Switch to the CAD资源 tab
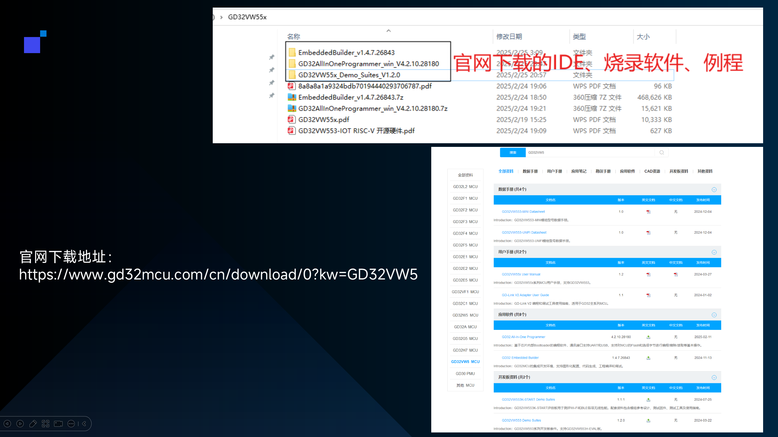The image size is (778, 437). click(x=652, y=171)
